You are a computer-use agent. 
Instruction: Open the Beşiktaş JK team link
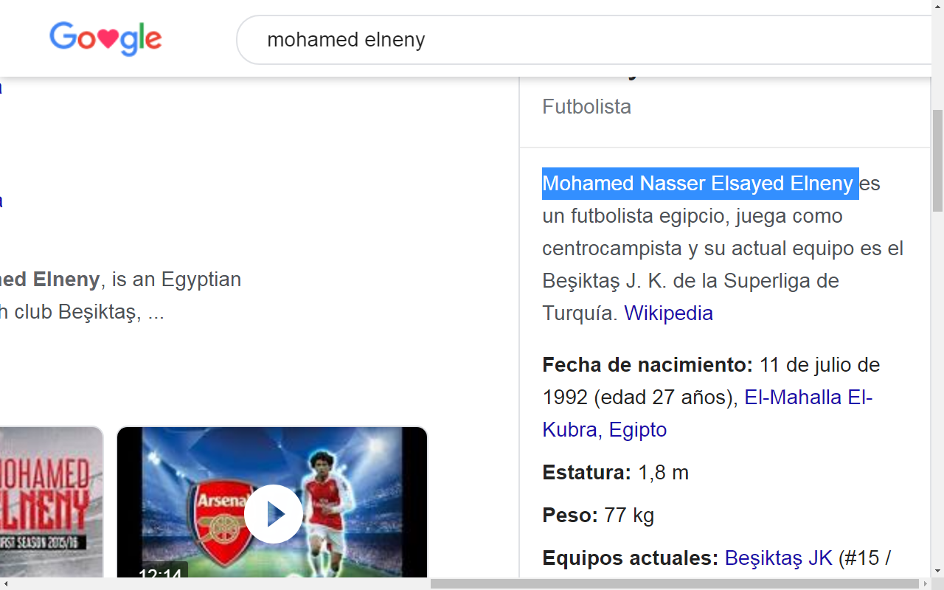point(778,558)
